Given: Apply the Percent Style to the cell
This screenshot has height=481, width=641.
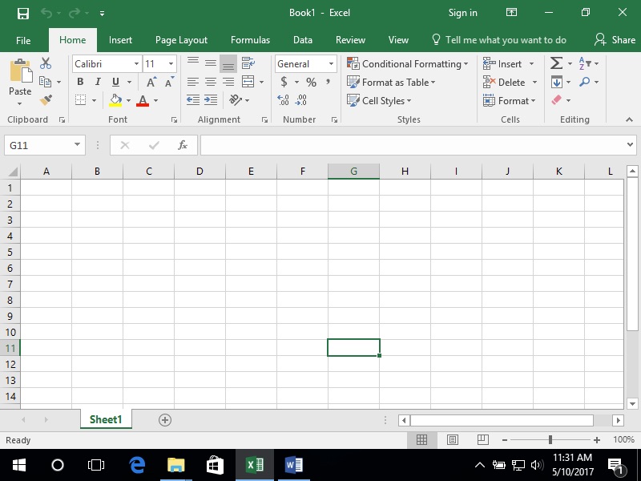Looking at the screenshot, I should [312, 79].
